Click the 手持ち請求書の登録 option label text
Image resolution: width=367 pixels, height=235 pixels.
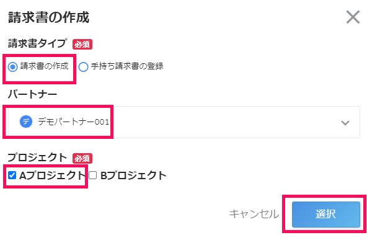pos(127,67)
